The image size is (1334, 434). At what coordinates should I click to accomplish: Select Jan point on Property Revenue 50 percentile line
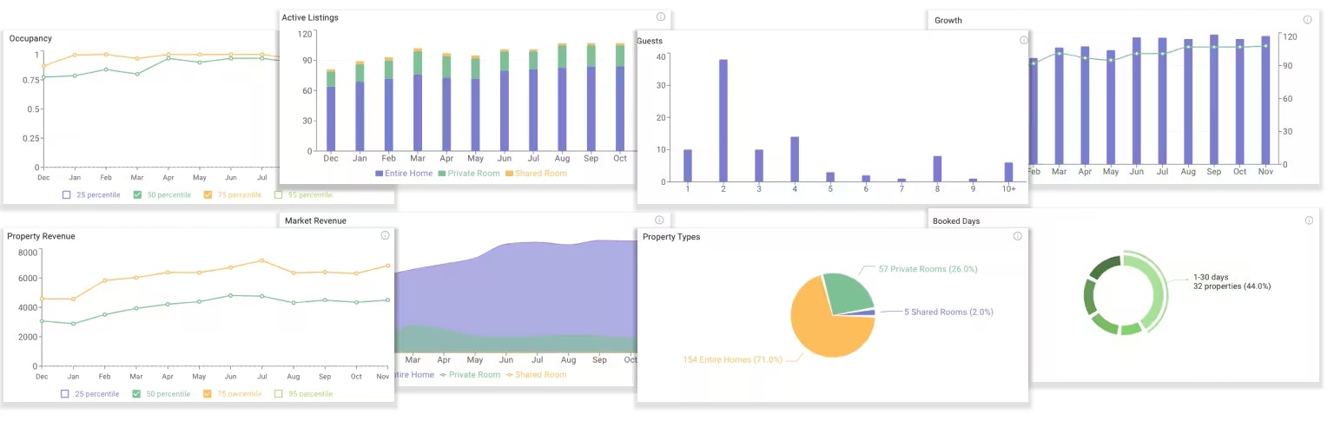[x=73, y=324]
